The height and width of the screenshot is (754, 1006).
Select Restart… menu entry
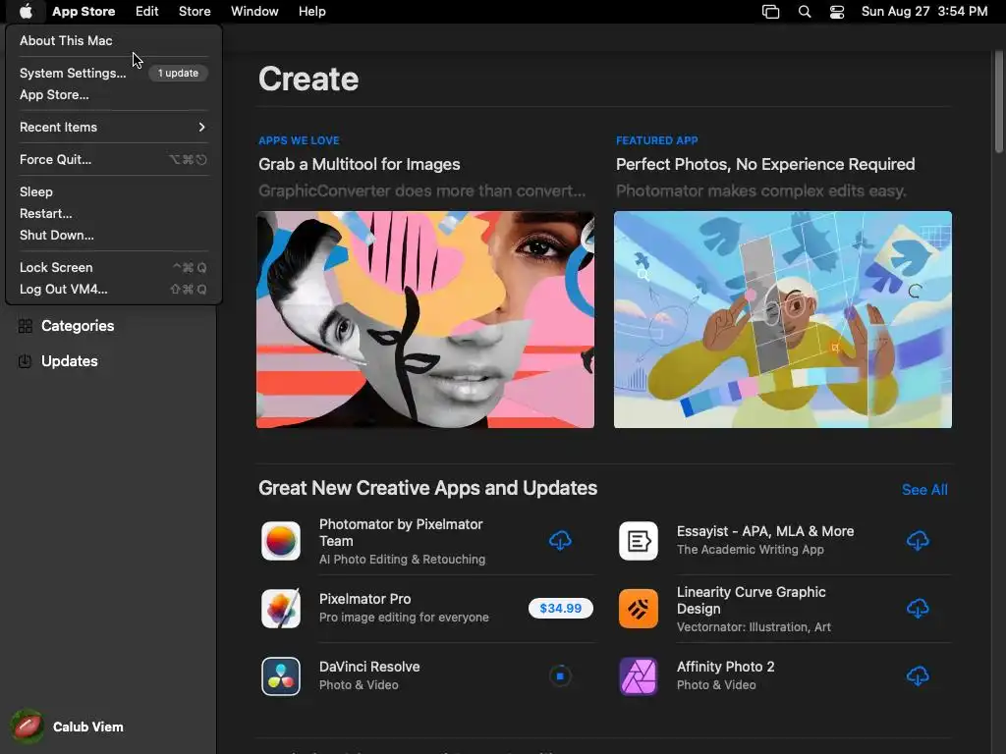114,213
